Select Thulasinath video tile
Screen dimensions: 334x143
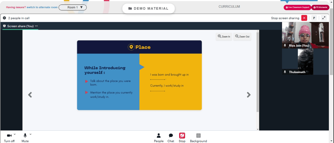(x=305, y=62)
